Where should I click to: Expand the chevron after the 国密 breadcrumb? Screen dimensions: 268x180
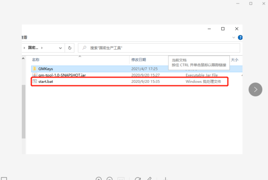click(x=42, y=48)
